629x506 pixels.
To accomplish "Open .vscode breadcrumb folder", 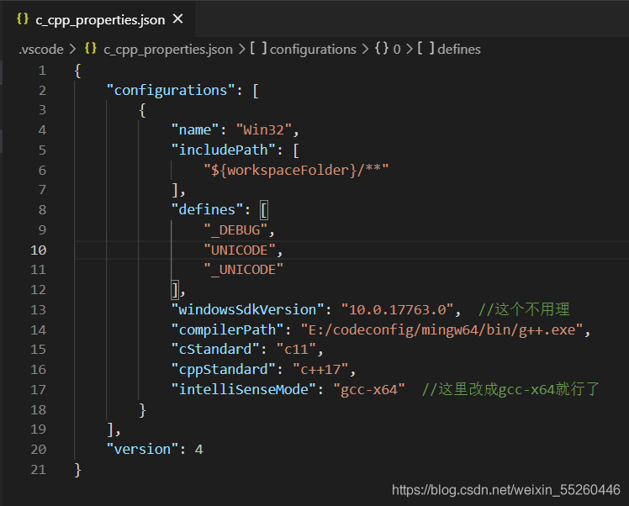I will [41, 50].
